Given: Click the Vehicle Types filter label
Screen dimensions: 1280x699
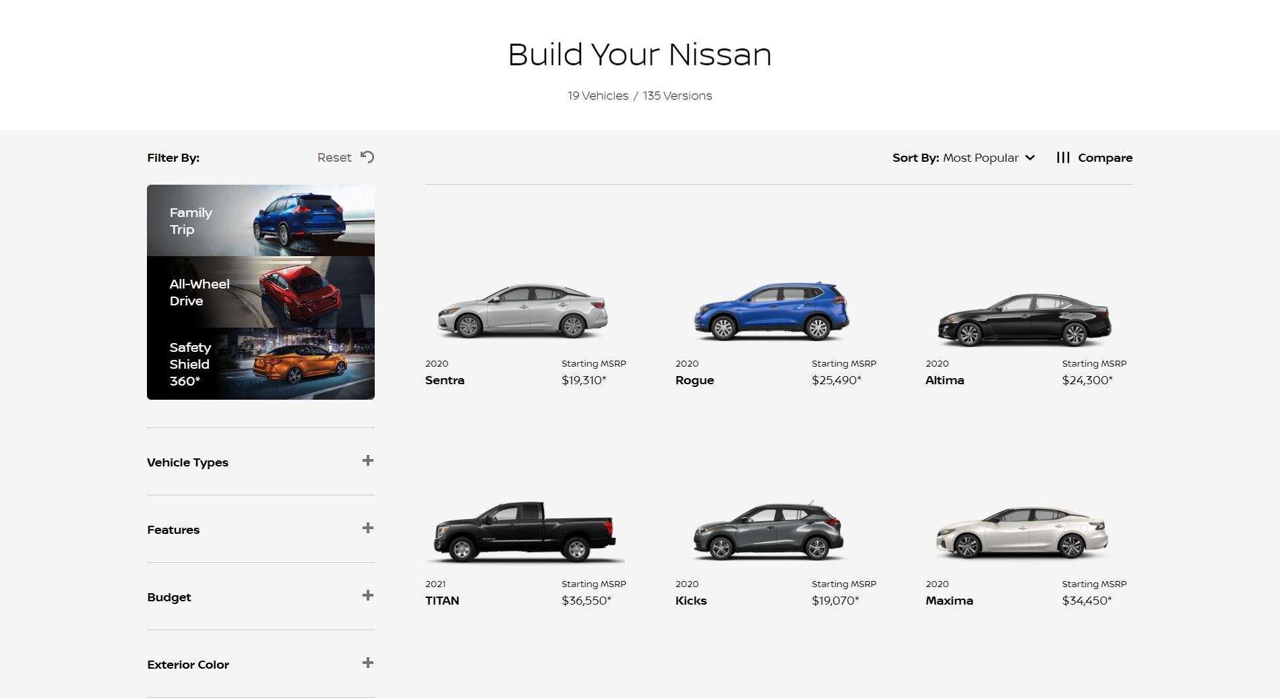Looking at the screenshot, I should tap(188, 462).
